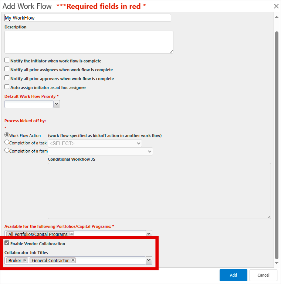Viewport: 281px width, 284px height.
Task: Toggle auto assign initiator as ad hoc assignee
Action: click(7, 87)
